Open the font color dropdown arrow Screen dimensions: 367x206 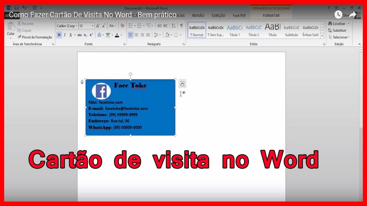[x=121, y=35]
